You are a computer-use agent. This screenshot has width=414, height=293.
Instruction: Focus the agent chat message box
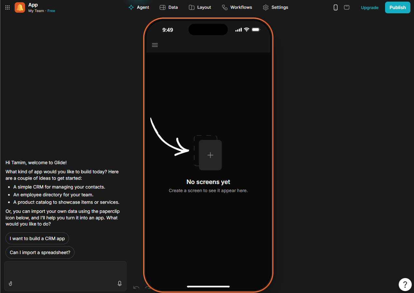click(65, 271)
